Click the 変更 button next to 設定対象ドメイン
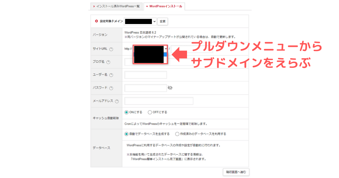This screenshot has height=178, width=339. pos(162,21)
